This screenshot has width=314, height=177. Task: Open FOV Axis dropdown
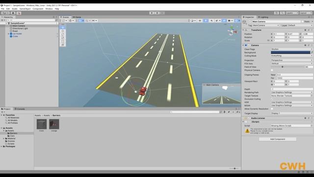(291, 63)
